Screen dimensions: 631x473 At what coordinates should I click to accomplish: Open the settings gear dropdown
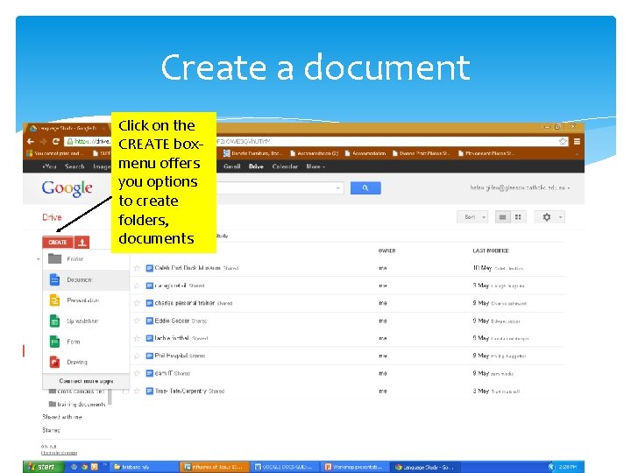[x=549, y=217]
